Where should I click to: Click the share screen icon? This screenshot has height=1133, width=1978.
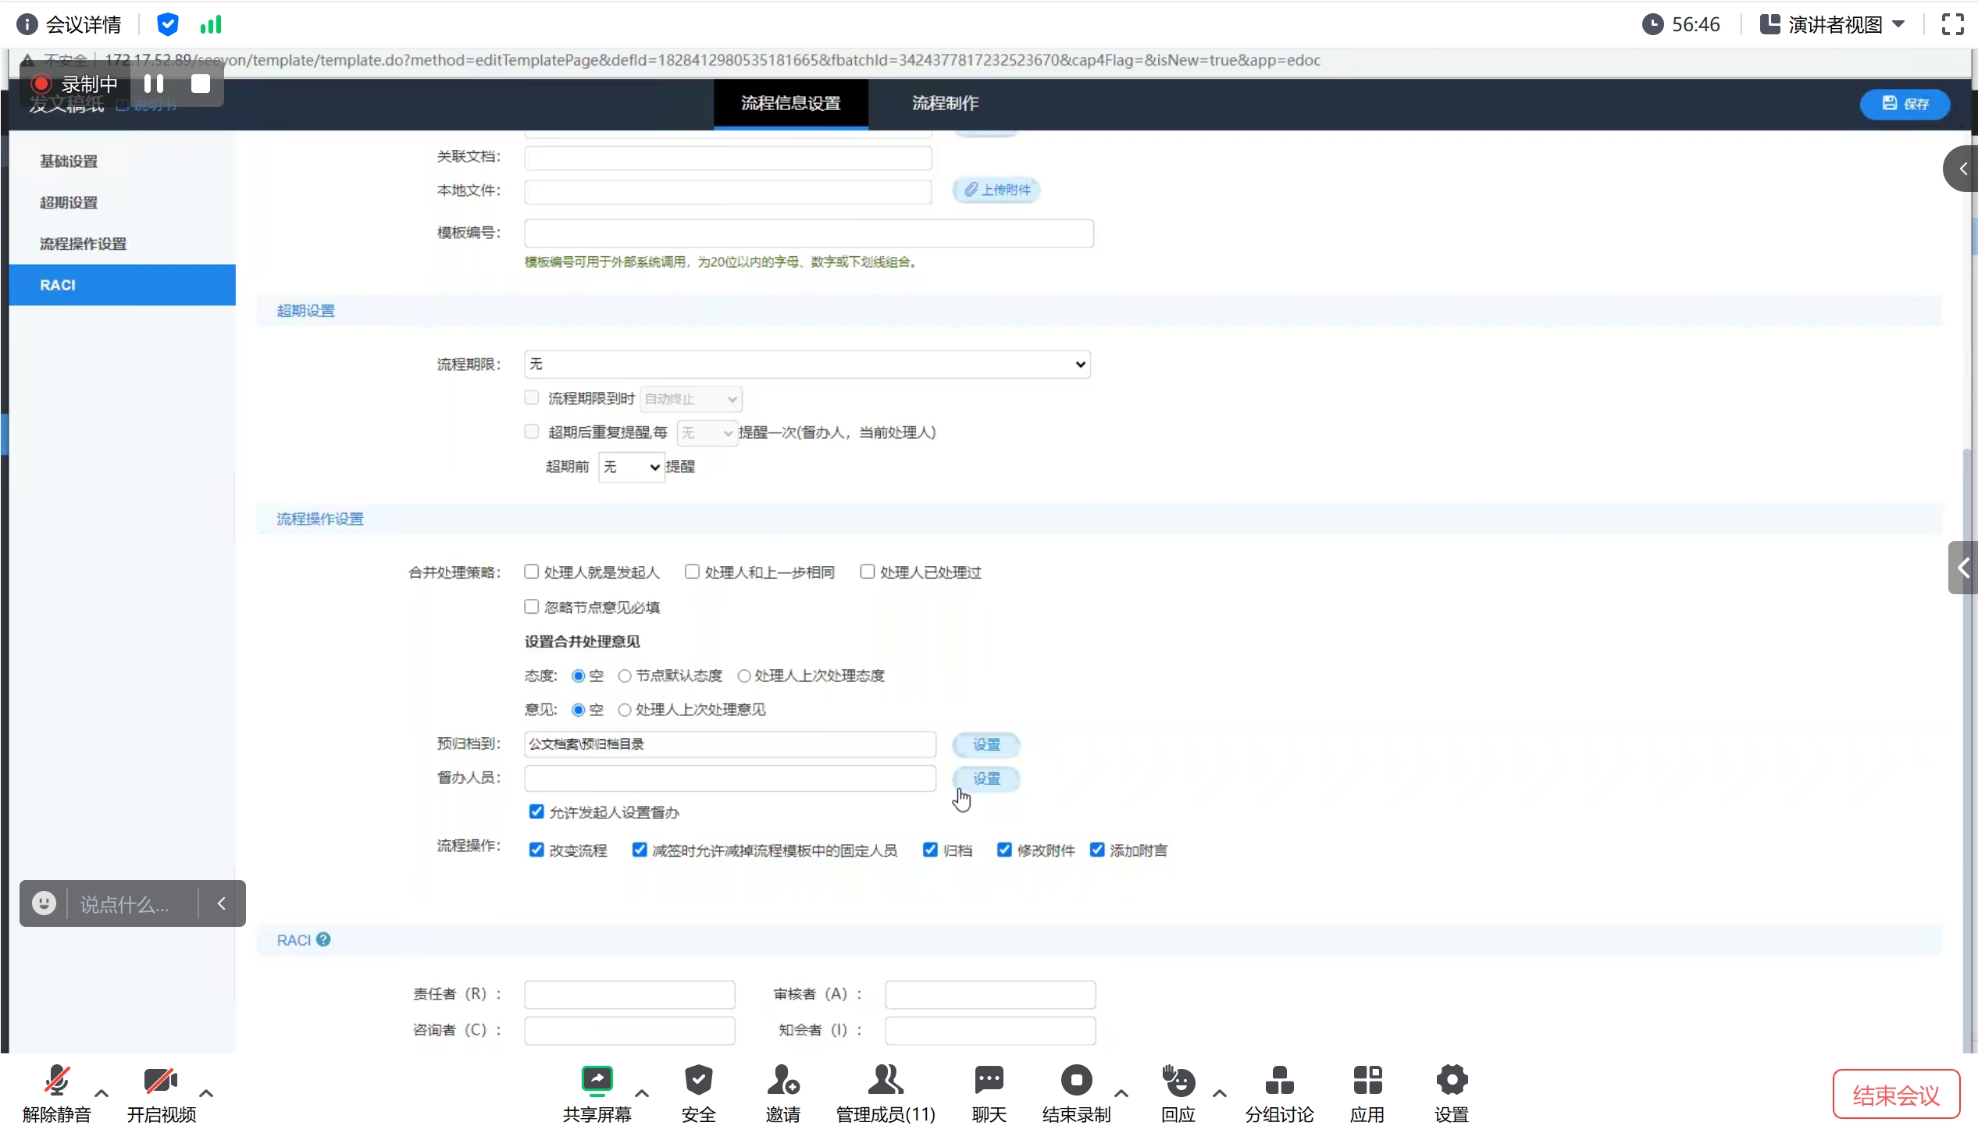tap(597, 1081)
